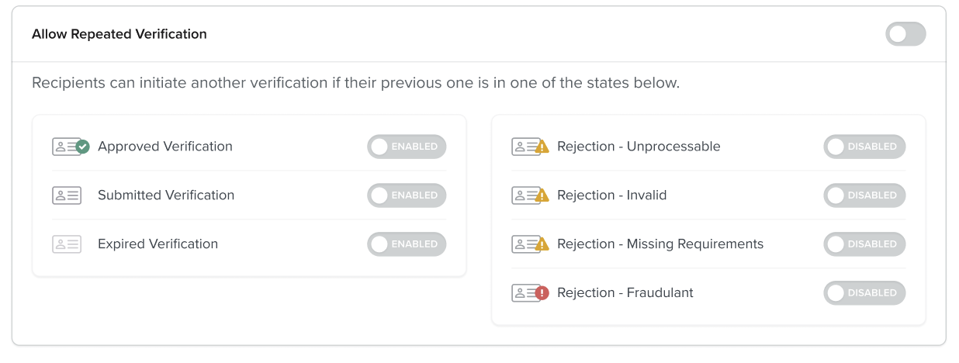The width and height of the screenshot is (959, 363).
Task: Toggle the Approved Verification switch
Action: coord(407,147)
